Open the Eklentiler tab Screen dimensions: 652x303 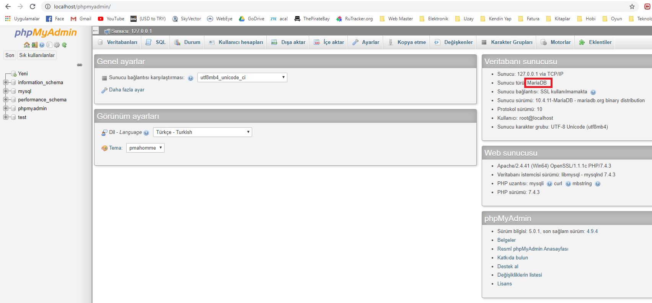tap(595, 42)
